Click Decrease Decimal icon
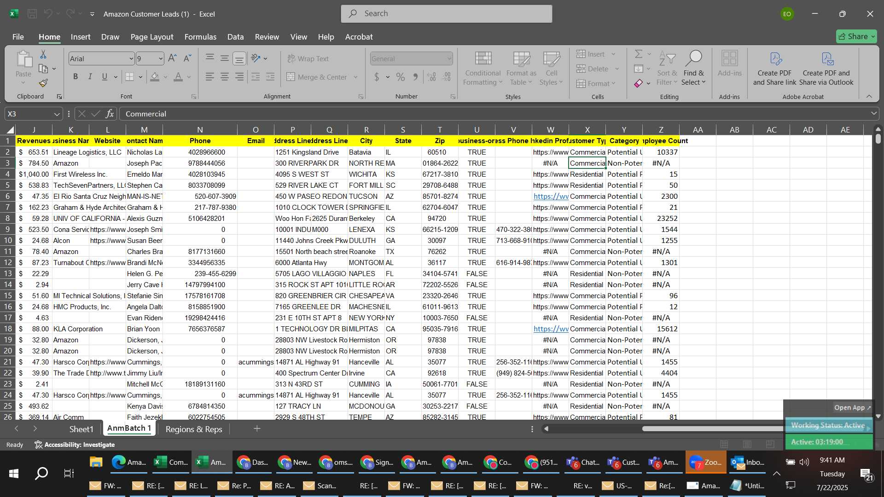 point(447,77)
